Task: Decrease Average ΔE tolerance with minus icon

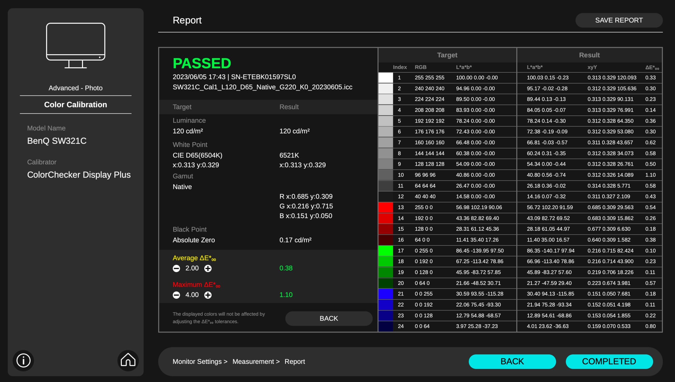Action: click(x=176, y=268)
